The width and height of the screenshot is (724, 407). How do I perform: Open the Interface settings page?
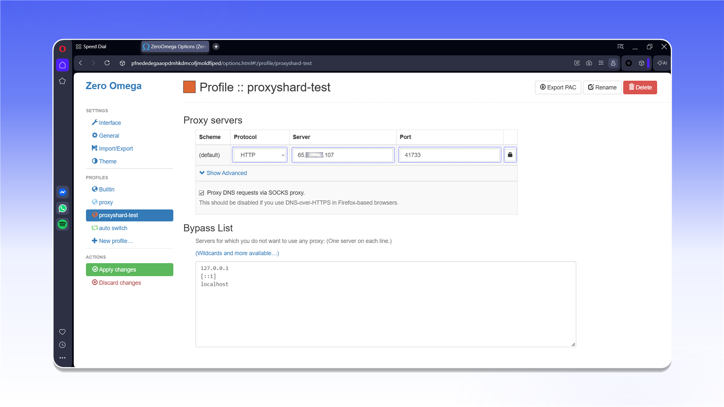pos(106,123)
